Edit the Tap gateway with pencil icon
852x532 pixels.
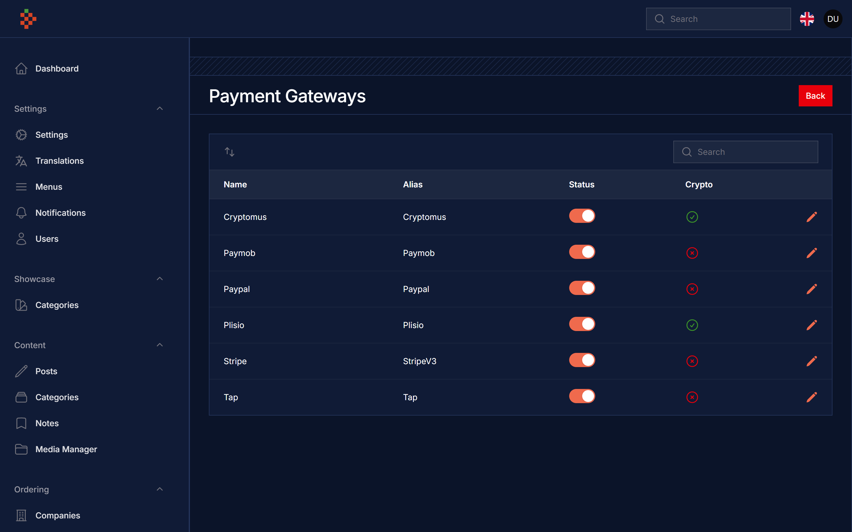pyautogui.click(x=811, y=397)
